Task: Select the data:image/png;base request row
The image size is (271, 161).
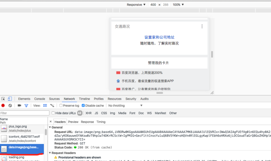Action: point(22,149)
